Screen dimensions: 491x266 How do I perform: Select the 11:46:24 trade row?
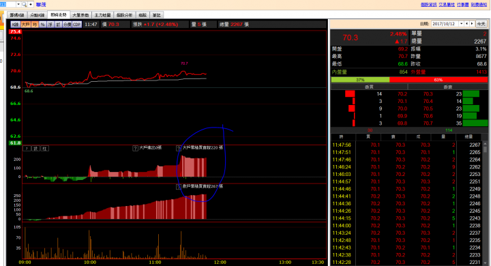click(406, 167)
